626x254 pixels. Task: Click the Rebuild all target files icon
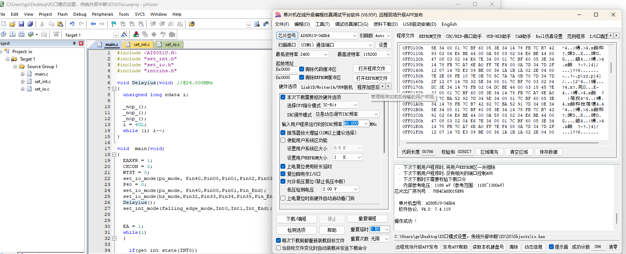[x=21, y=34]
